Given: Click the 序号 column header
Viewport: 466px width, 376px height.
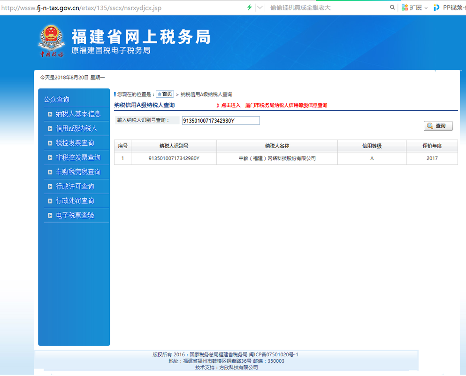Looking at the screenshot, I should point(123,146).
